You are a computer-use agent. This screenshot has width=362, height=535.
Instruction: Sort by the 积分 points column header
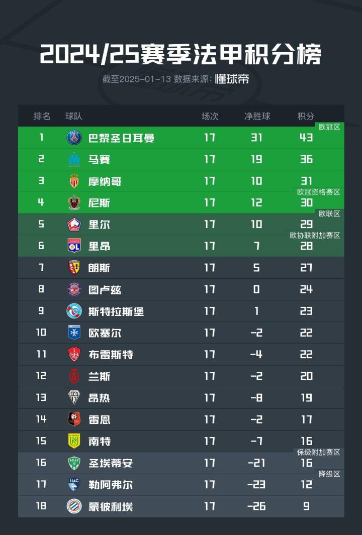(306, 117)
